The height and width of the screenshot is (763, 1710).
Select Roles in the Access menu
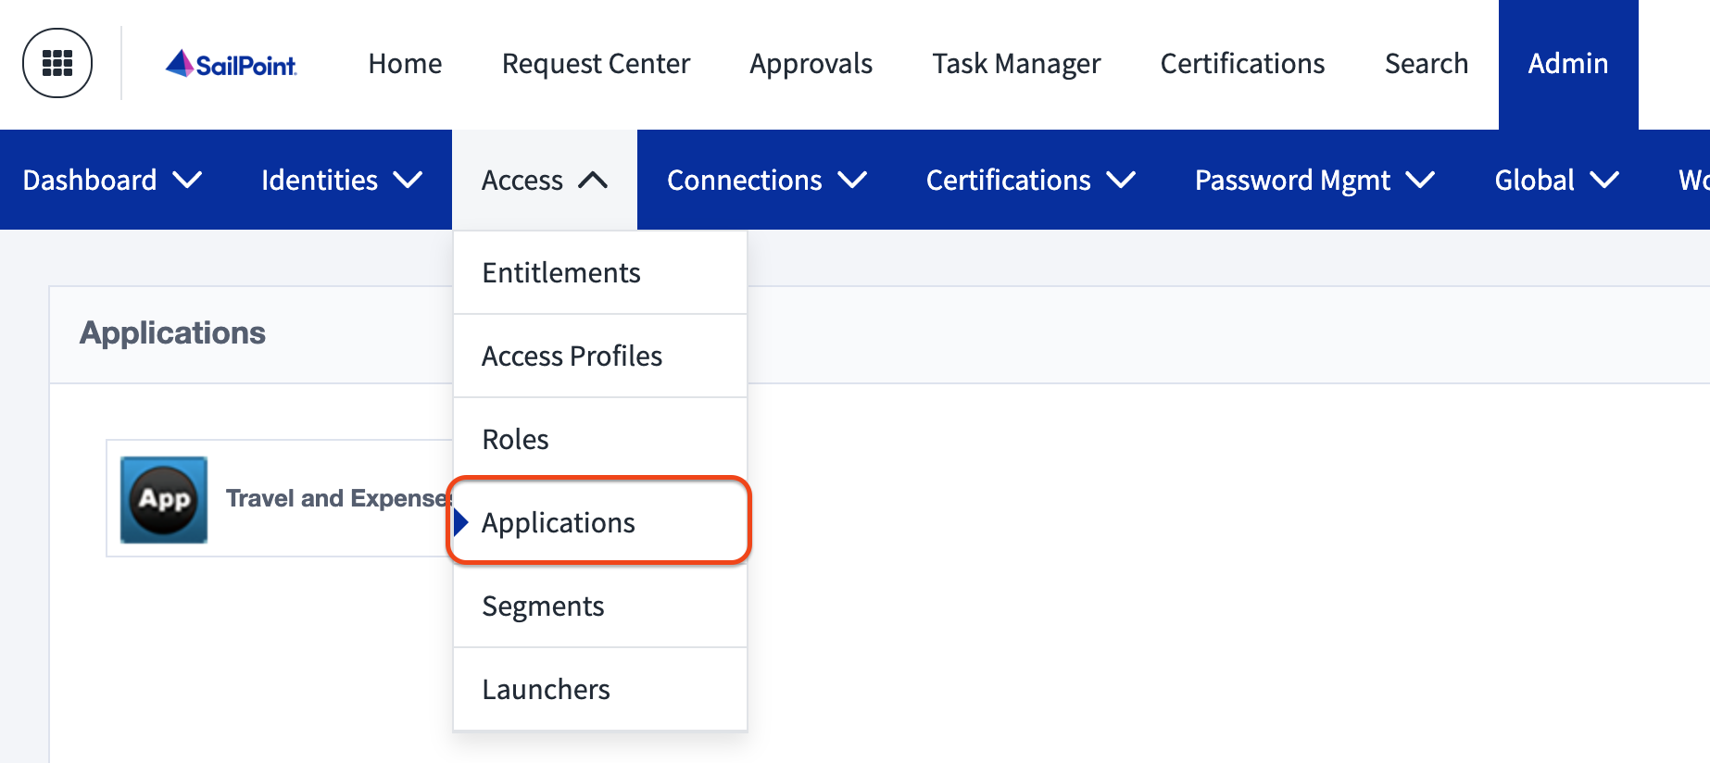[516, 440]
